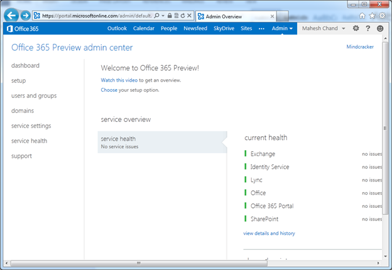Click the vertical scrollbar up arrow

pyautogui.click(x=385, y=38)
